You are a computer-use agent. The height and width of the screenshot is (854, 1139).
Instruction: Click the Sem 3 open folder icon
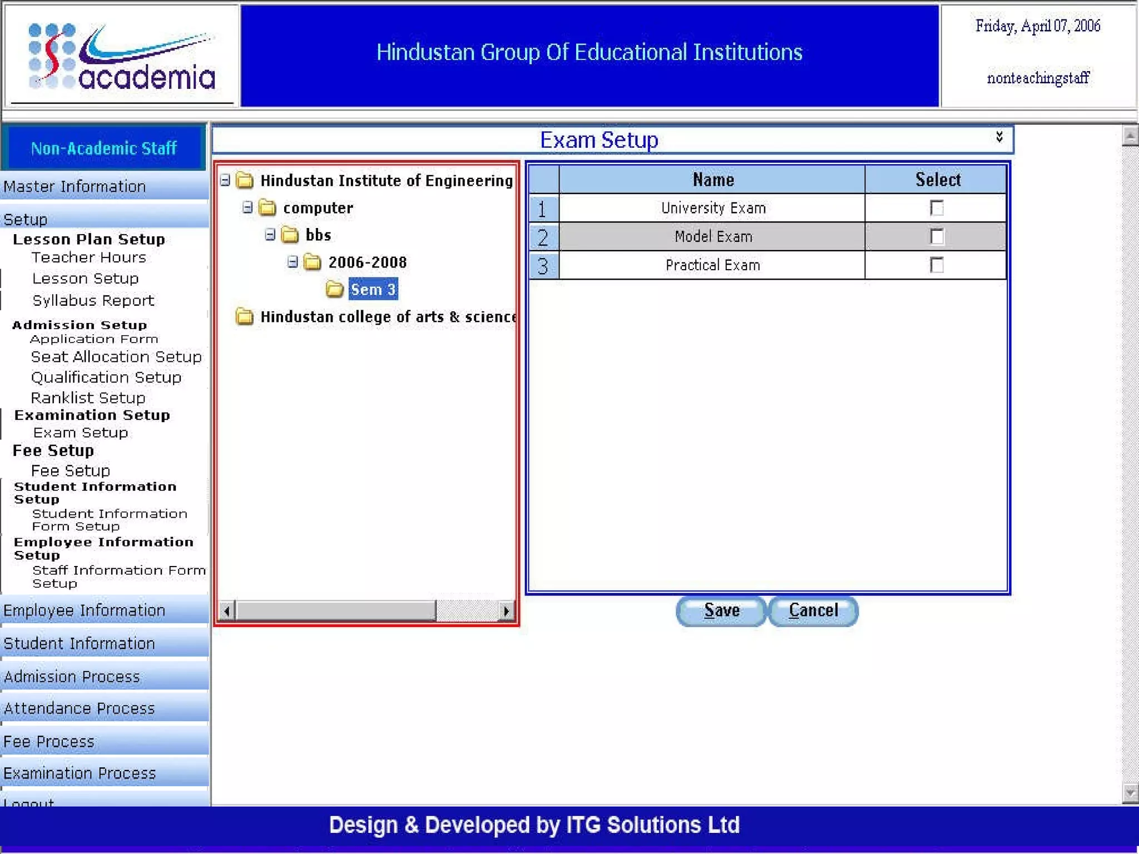point(334,289)
